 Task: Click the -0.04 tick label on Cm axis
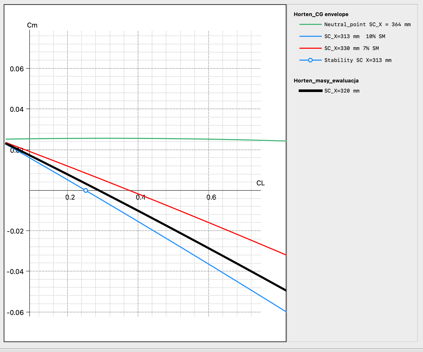click(x=15, y=272)
